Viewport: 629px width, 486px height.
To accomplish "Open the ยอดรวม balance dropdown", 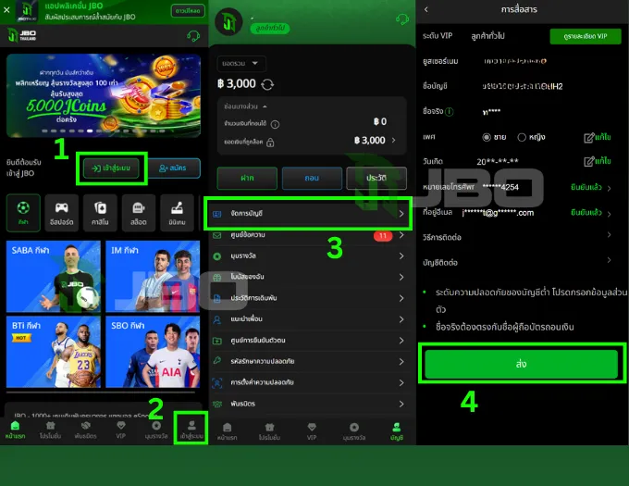I will 241,63.
